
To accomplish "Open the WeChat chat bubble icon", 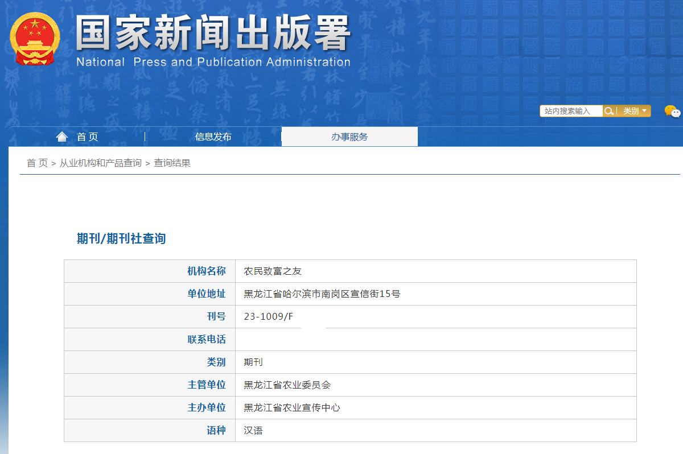I will point(672,112).
